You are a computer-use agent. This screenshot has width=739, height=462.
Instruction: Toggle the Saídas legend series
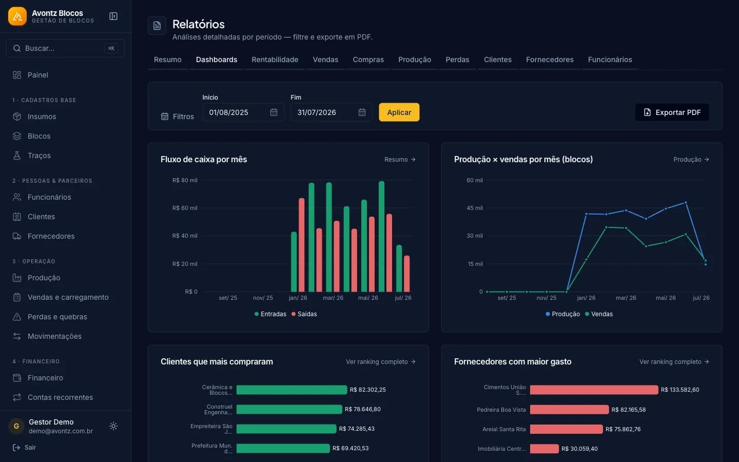pos(304,314)
